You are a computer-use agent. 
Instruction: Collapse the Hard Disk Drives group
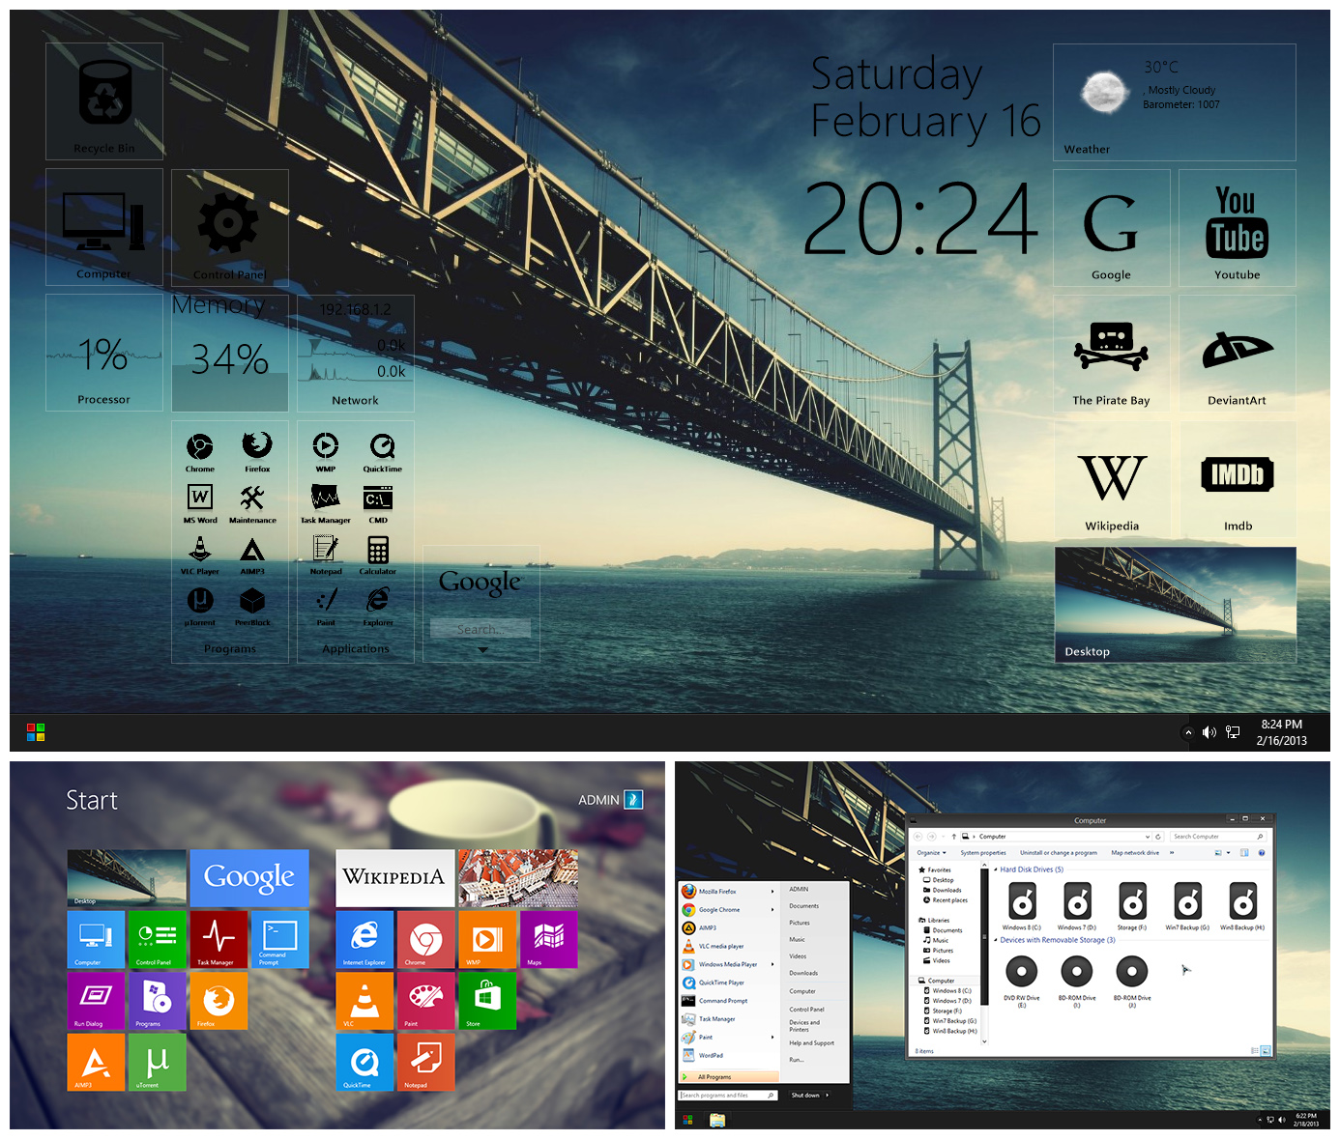tap(996, 870)
